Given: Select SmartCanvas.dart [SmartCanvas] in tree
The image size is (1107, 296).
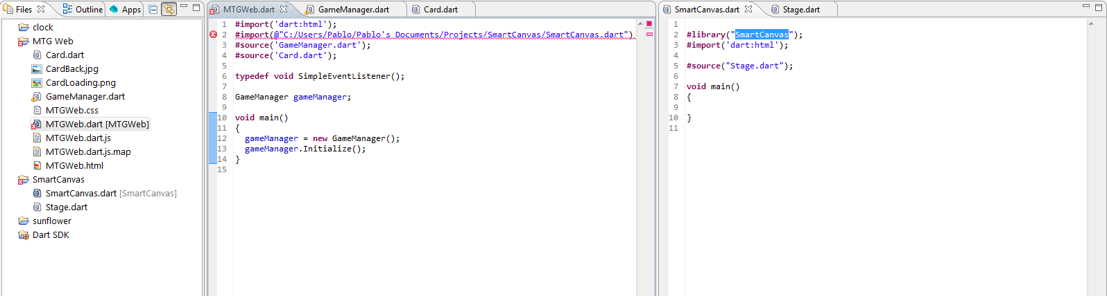Looking at the screenshot, I should pyautogui.click(x=111, y=193).
